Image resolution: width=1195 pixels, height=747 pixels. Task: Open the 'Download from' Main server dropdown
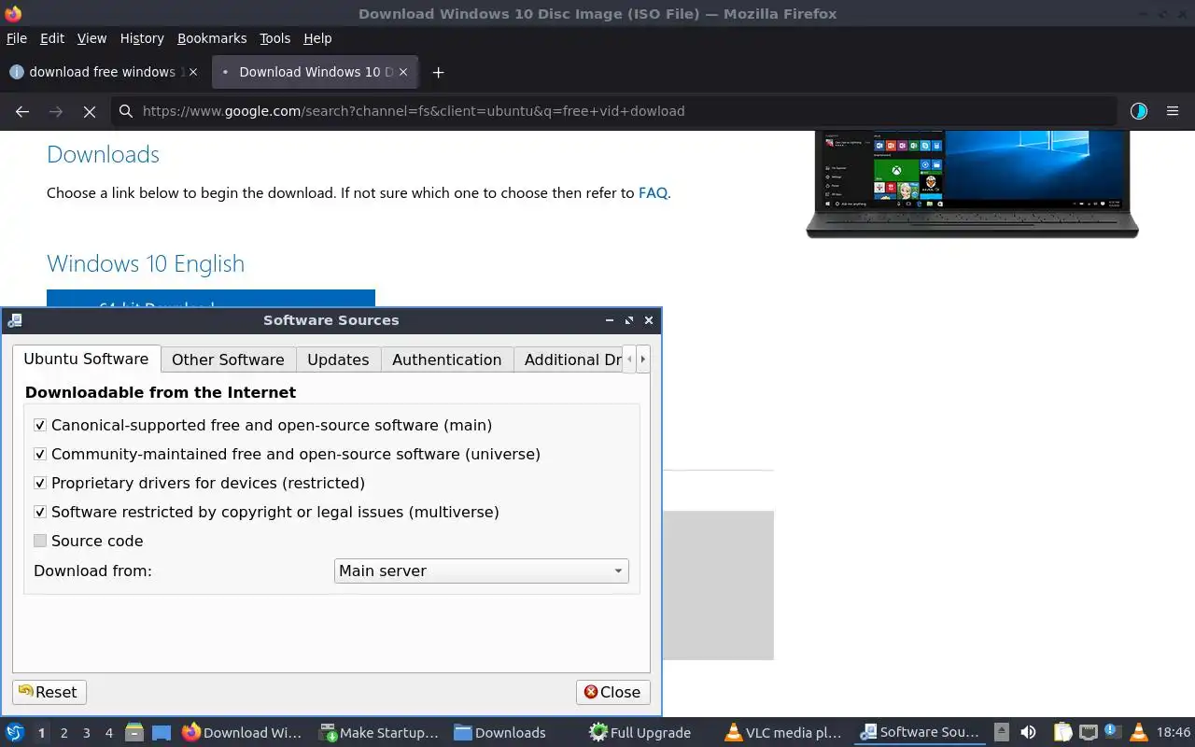[481, 571]
